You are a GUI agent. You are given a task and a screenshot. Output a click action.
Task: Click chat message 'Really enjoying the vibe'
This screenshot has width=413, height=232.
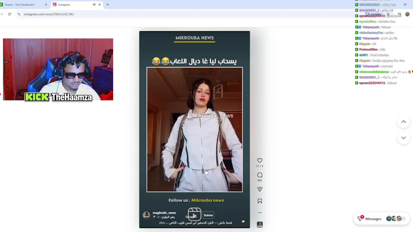(388, 61)
